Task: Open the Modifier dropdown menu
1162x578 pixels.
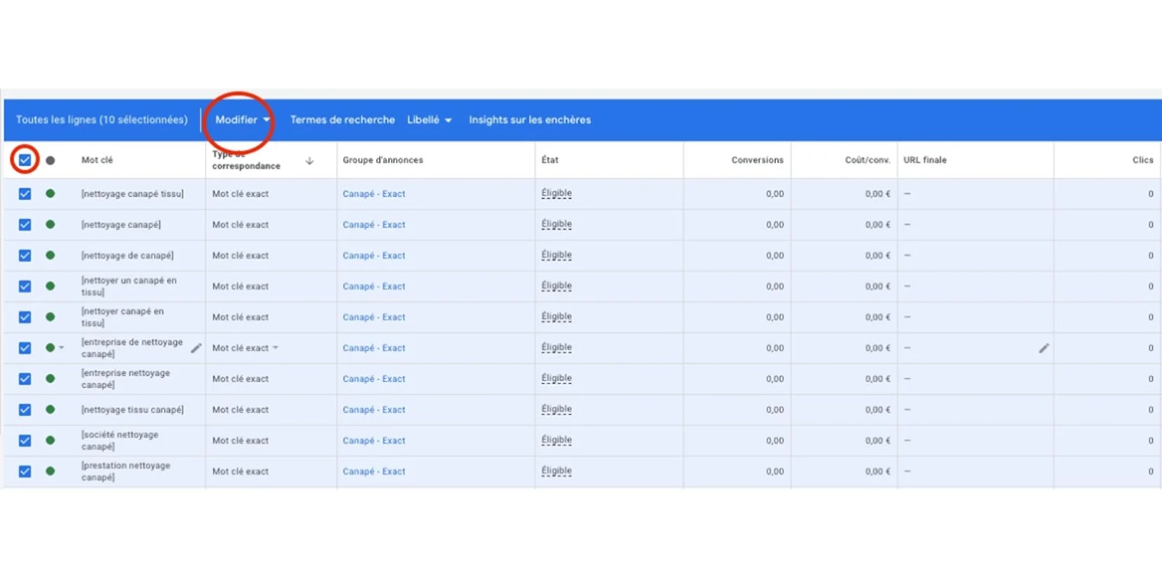Action: pyautogui.click(x=243, y=120)
